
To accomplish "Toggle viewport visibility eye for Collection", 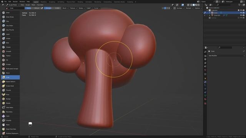I will click(x=241, y=10).
